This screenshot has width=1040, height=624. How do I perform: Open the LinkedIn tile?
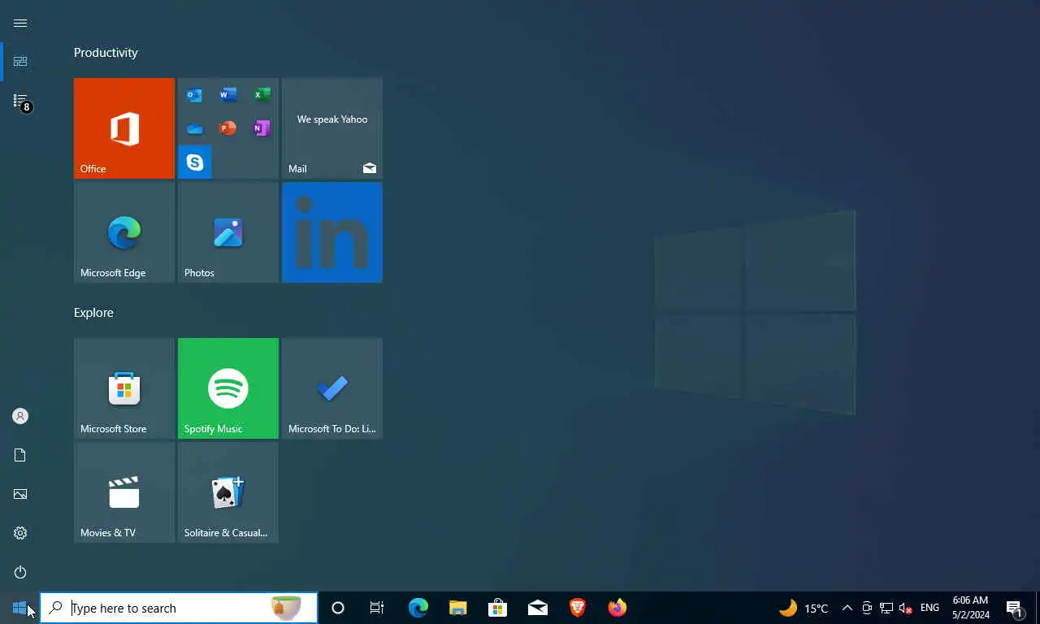click(332, 232)
